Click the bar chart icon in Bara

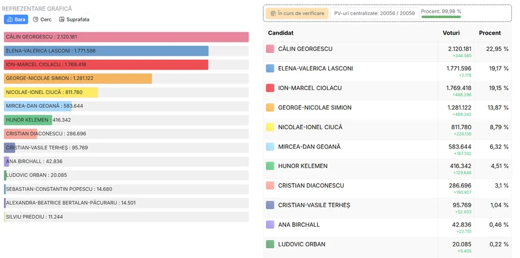(x=9, y=20)
